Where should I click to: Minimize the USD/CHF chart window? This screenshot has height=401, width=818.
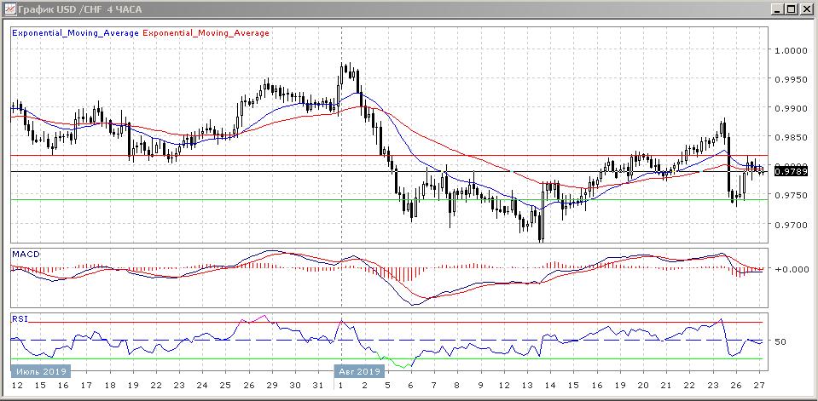[776, 9]
